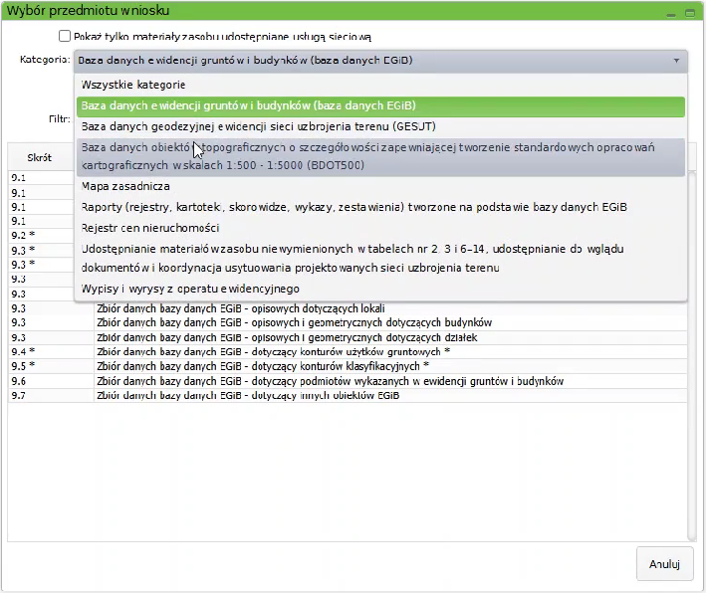Screen dimensions: 706x593
Task: Pick row 9.4 'konturów użytków gruntowych'
Action: coord(272,352)
